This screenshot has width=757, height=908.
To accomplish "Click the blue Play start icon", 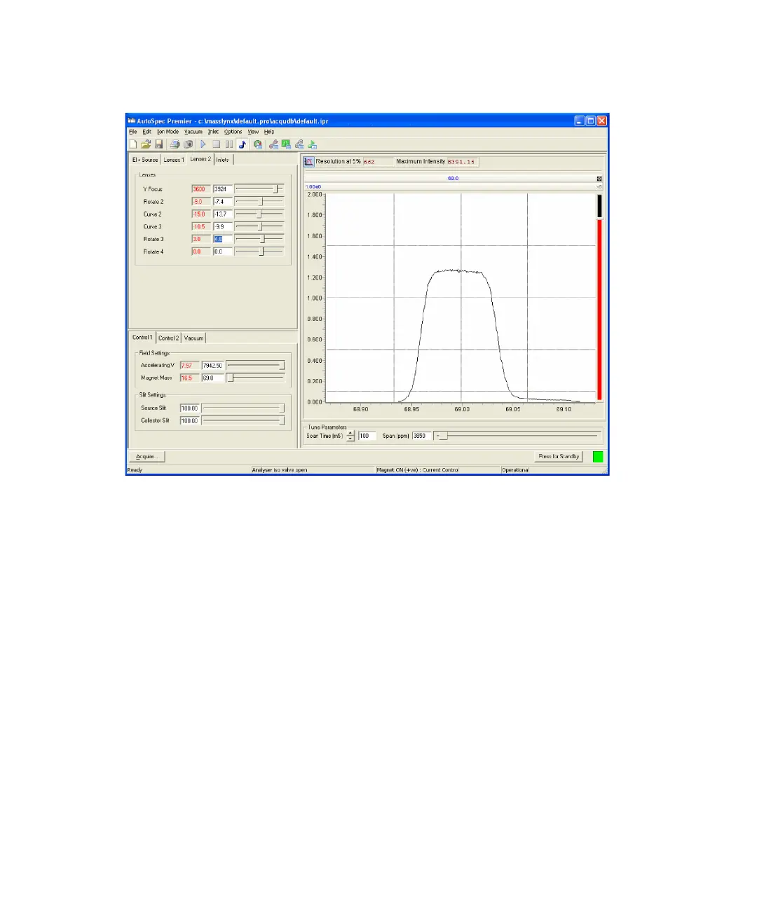I will [203, 144].
